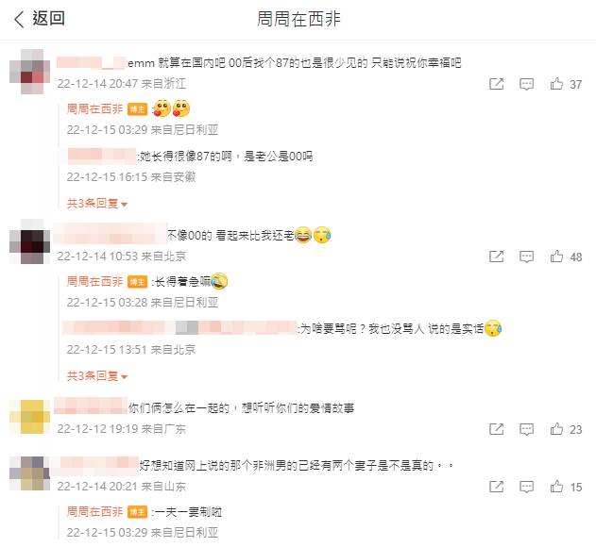Open the avatar of the Shandong commenter

click(x=29, y=473)
